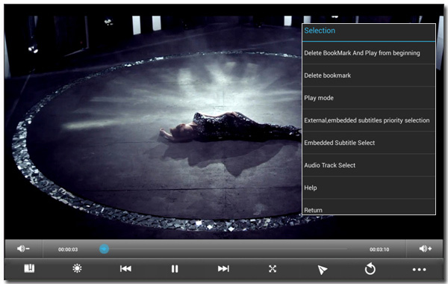Open Audio Track Select
Screen dimensions: 448x284
point(369,165)
